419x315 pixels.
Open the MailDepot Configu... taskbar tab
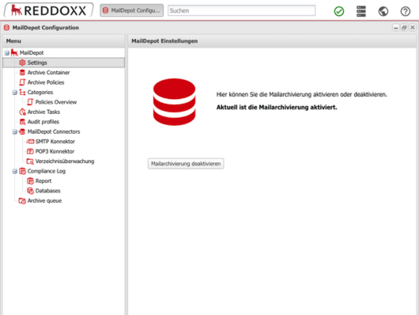[x=131, y=10]
